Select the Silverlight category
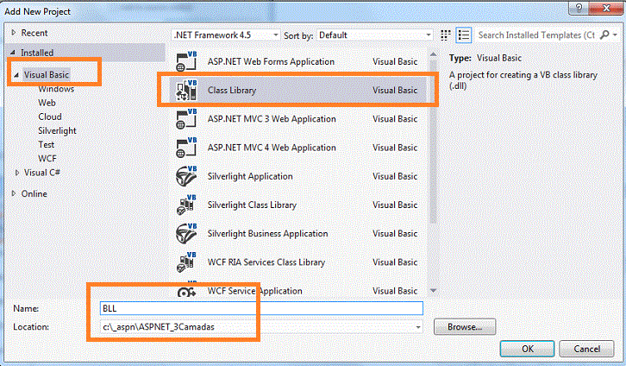The height and width of the screenshot is (366, 626). (x=57, y=130)
